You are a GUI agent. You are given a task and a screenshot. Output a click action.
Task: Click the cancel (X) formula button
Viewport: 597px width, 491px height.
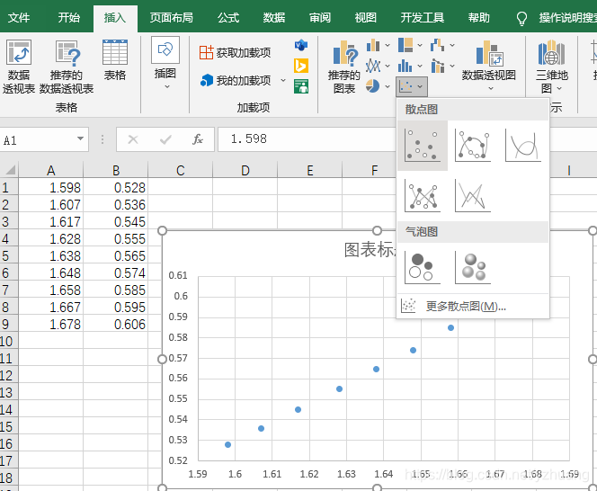[133, 139]
